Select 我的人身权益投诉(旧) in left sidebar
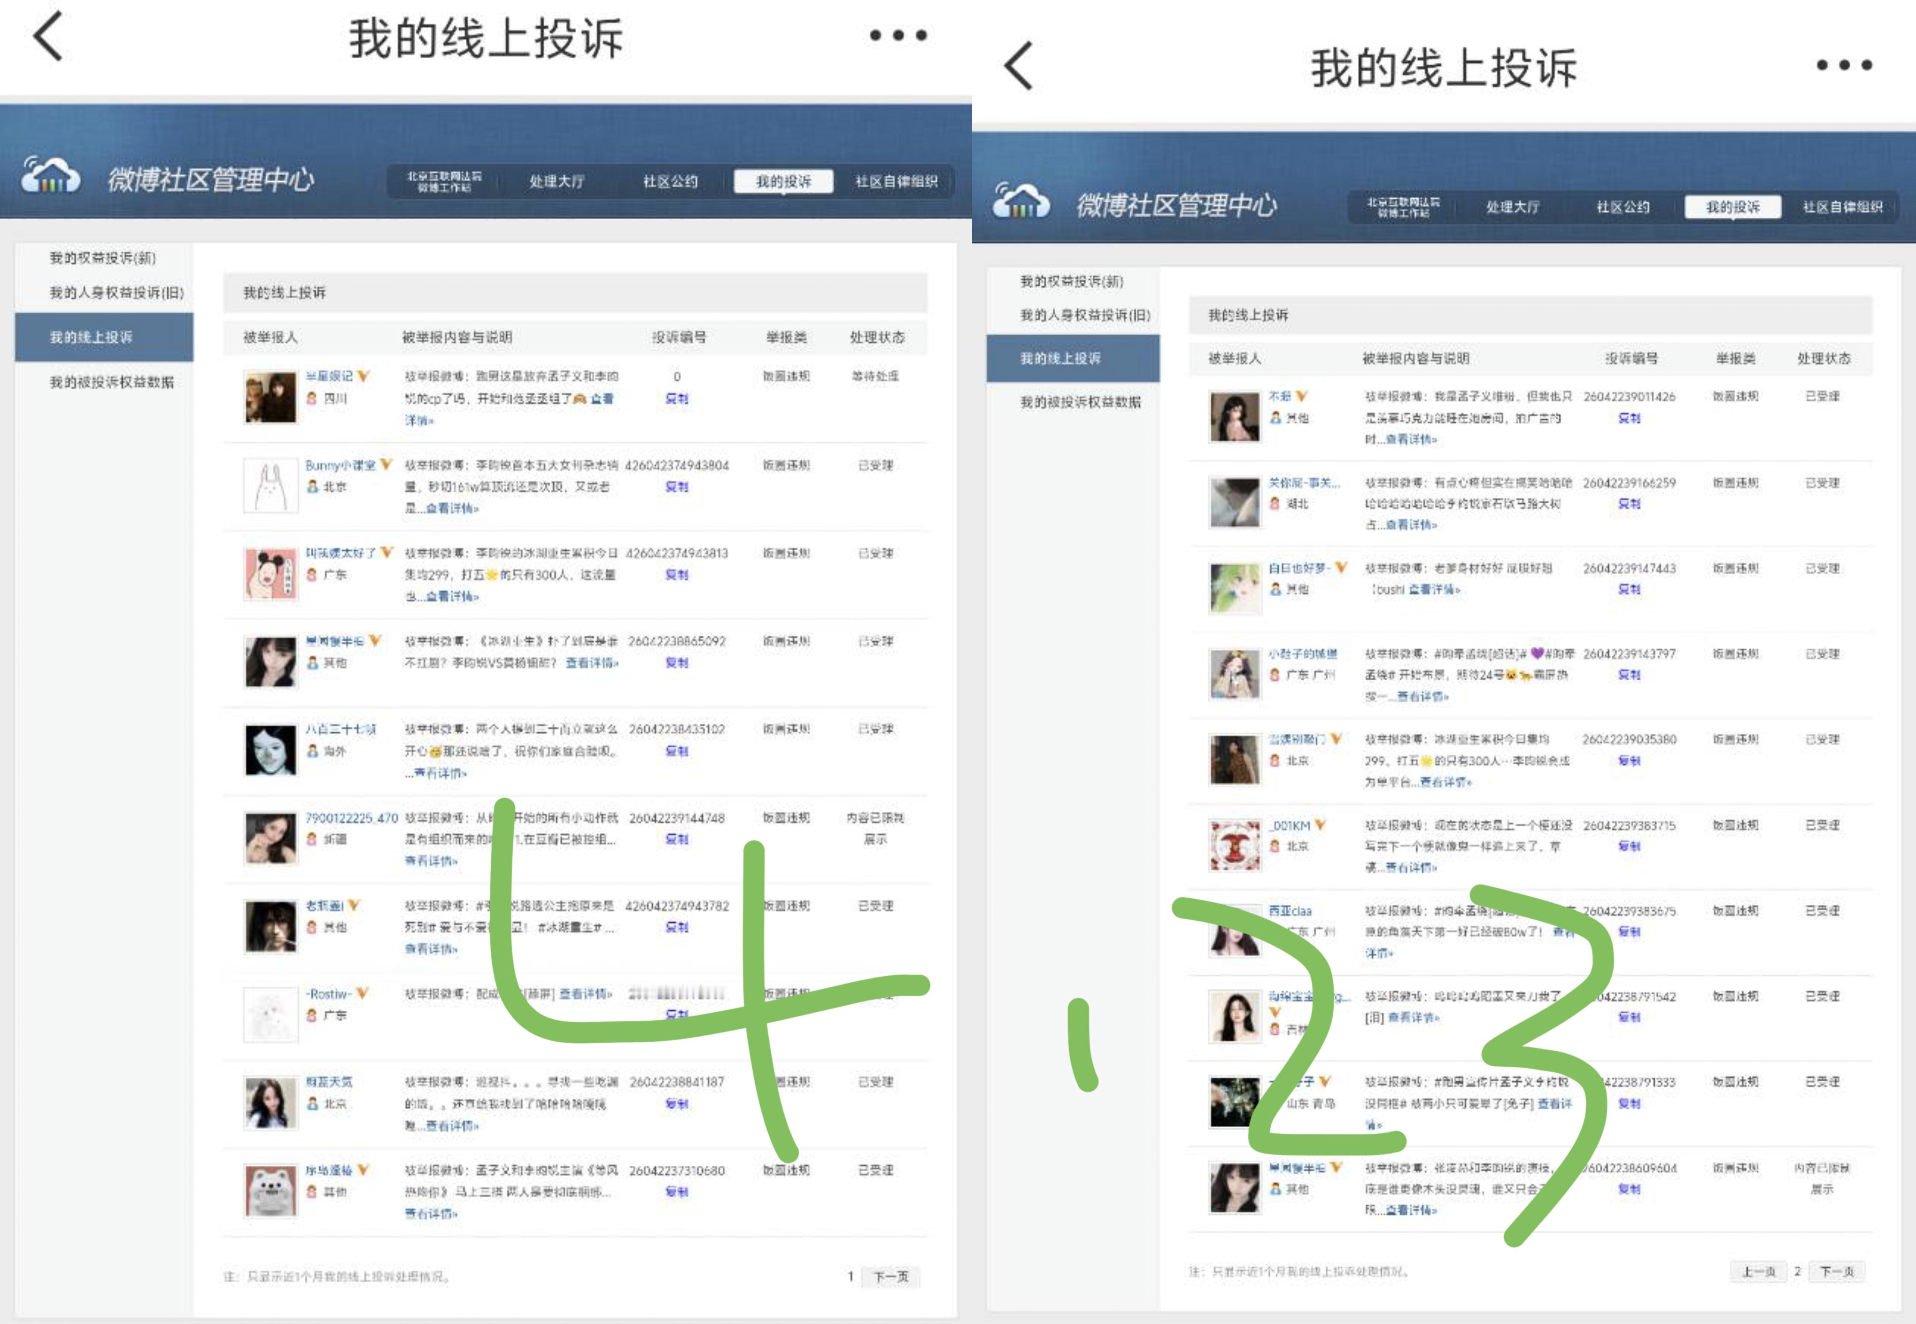This screenshot has height=1324, width=1916. [116, 292]
